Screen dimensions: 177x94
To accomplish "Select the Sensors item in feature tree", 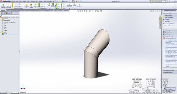I will (x=5, y=19).
